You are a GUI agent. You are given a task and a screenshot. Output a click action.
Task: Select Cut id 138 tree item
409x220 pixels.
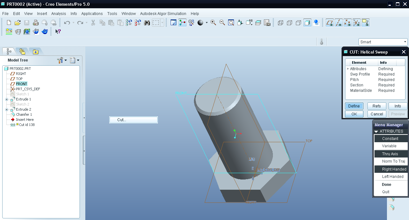point(27,125)
